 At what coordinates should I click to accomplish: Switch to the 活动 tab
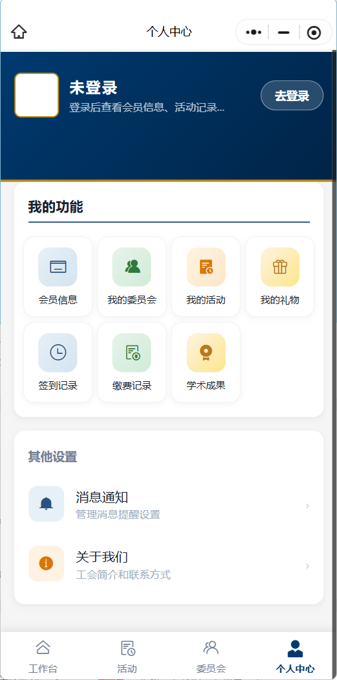tap(127, 656)
